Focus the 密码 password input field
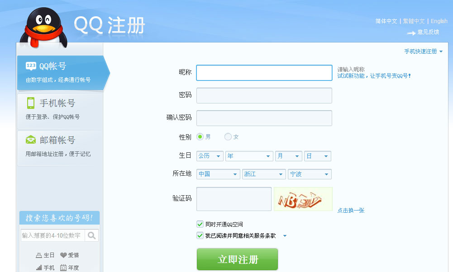The image size is (453, 272). [x=264, y=95]
